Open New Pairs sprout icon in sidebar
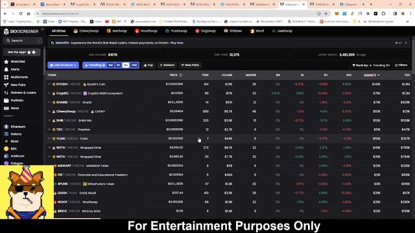Image resolution: width=415 pixels, height=233 pixels. tap(6, 85)
